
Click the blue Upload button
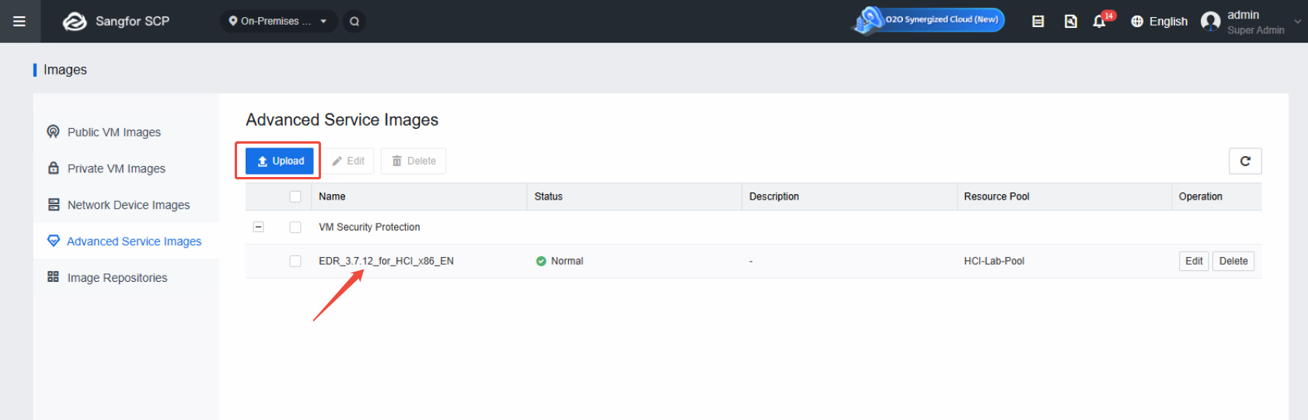tap(280, 161)
